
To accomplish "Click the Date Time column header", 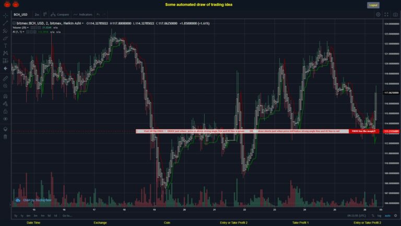I will tap(33, 223).
